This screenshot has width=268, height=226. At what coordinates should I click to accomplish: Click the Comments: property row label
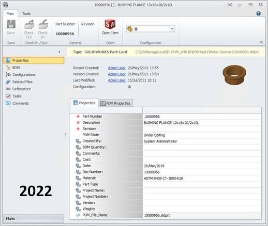click(x=91, y=153)
